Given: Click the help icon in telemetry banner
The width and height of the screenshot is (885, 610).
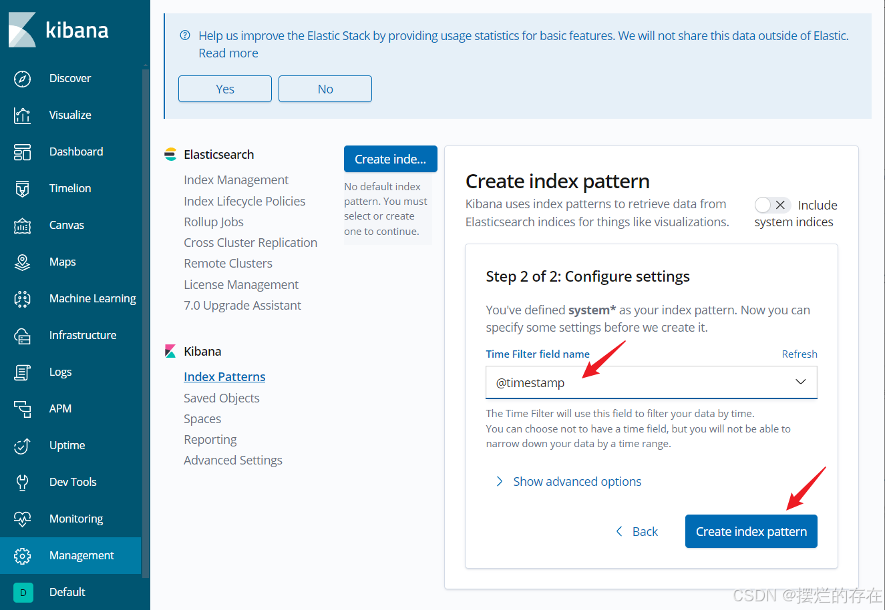Looking at the screenshot, I should (185, 35).
